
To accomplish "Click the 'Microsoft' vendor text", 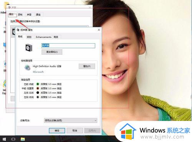I will [38, 72].
